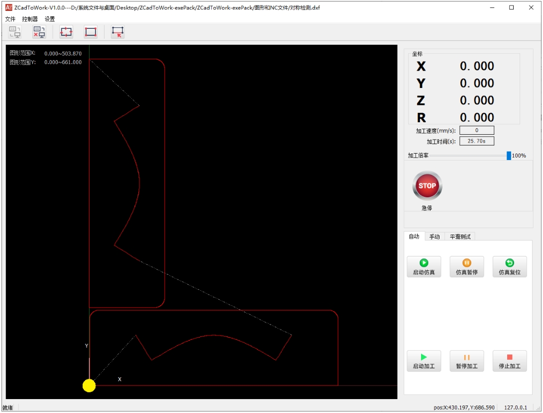Click the 图形范围Y 0.000~661.000 text
The width and height of the screenshot is (543, 413).
point(46,62)
